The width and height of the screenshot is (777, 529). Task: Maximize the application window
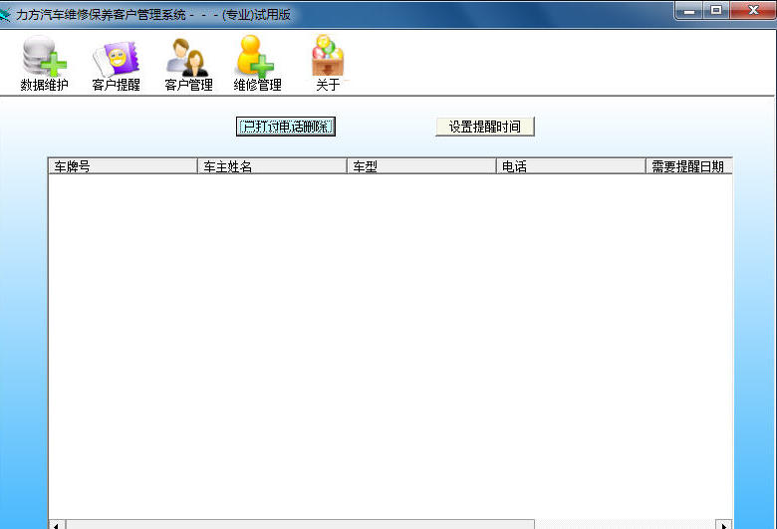[715, 11]
